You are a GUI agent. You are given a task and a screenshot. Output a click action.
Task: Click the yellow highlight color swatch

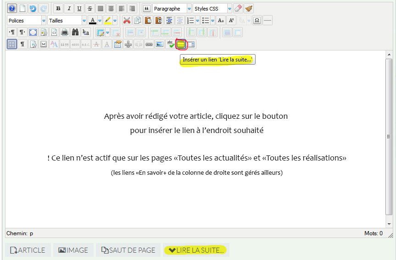click(107, 21)
